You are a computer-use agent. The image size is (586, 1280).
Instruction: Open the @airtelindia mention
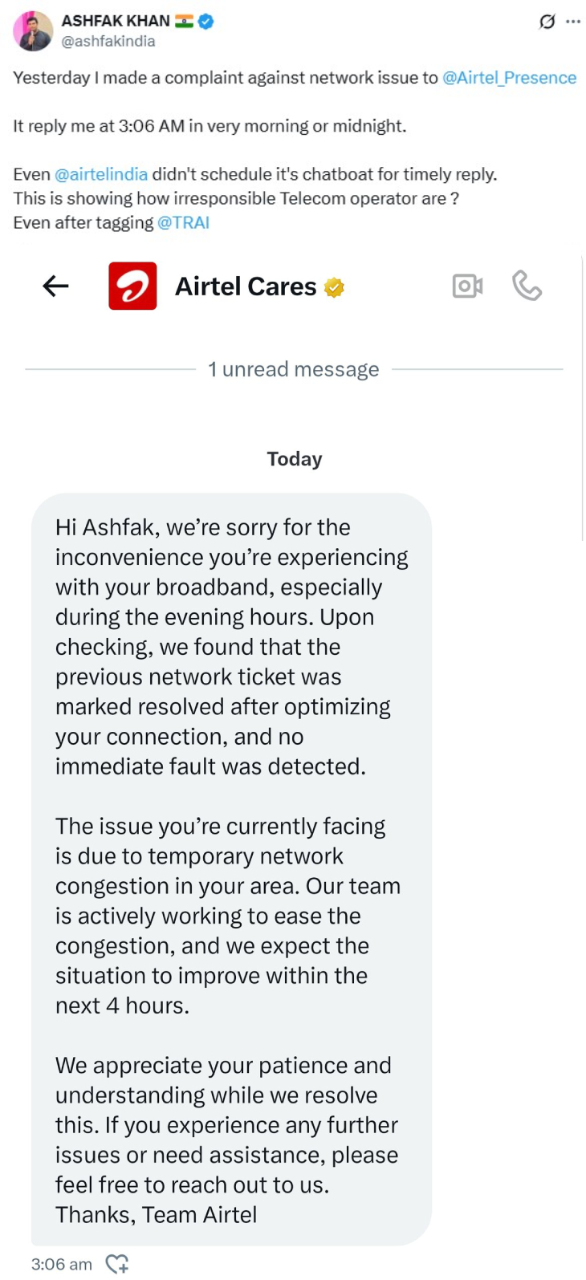click(101, 174)
